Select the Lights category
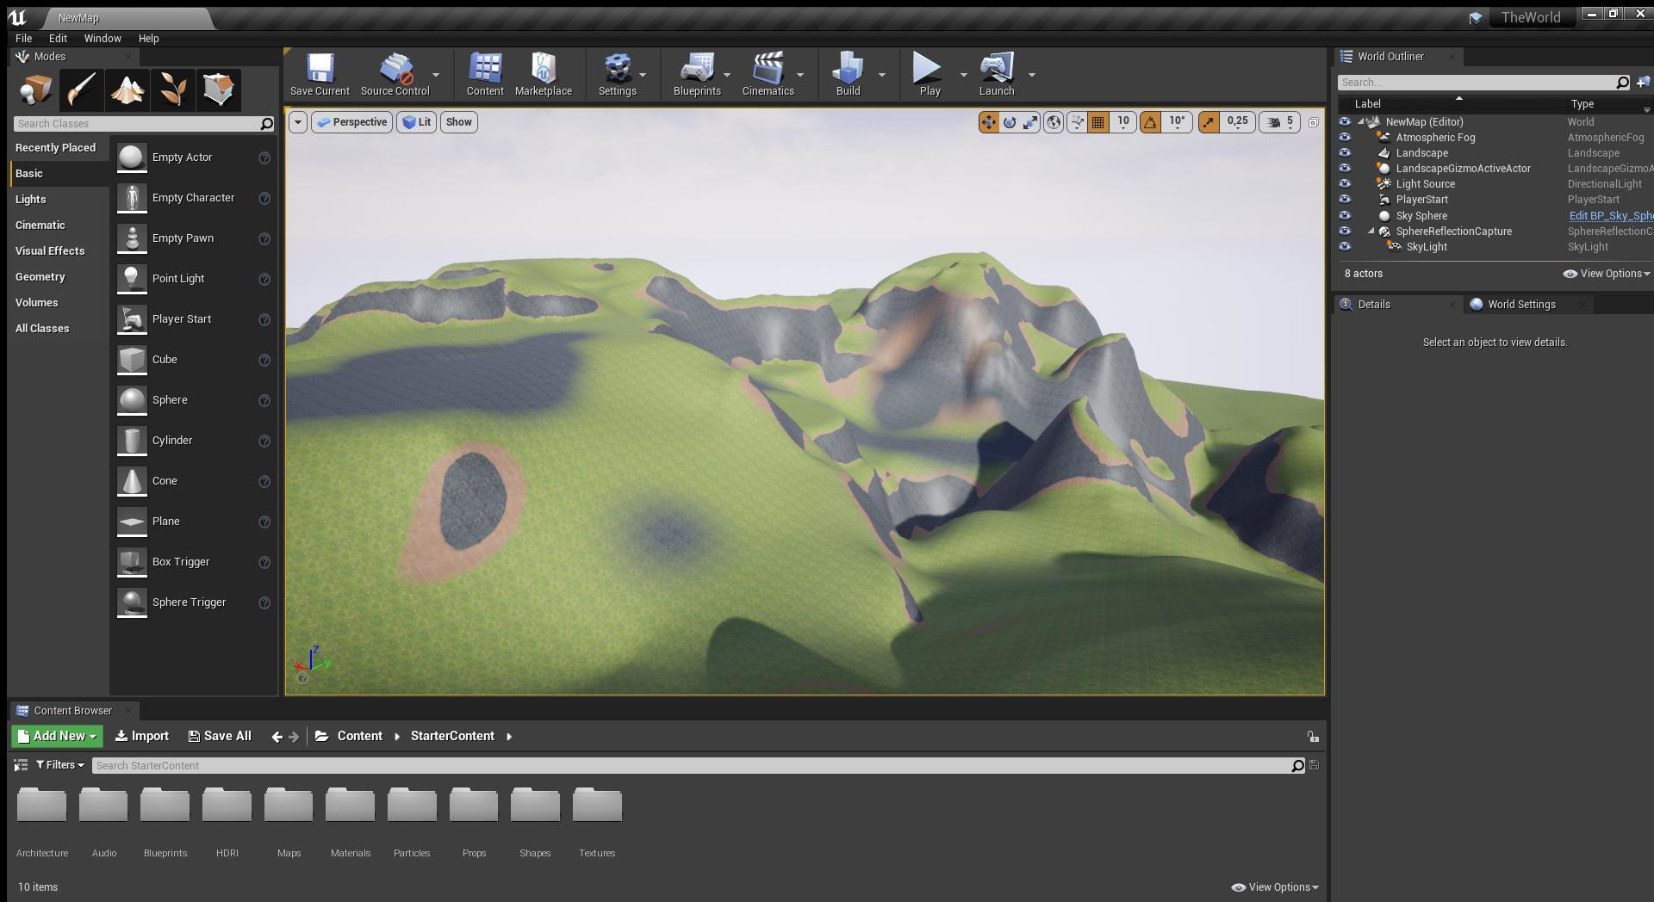This screenshot has height=902, width=1654. click(x=31, y=200)
